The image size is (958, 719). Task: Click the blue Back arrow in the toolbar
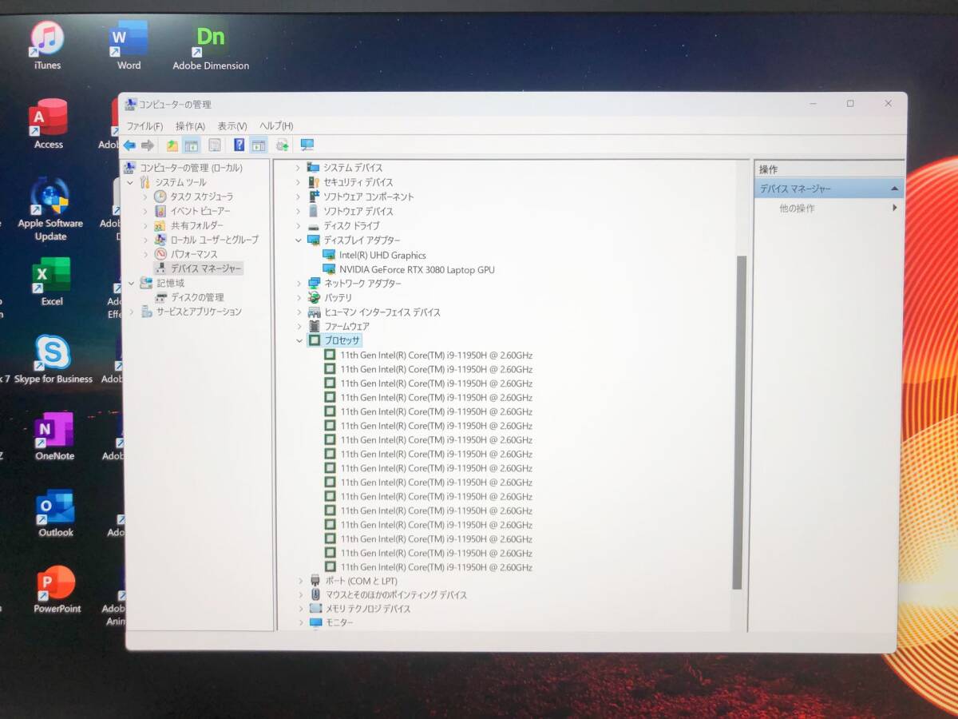[129, 145]
